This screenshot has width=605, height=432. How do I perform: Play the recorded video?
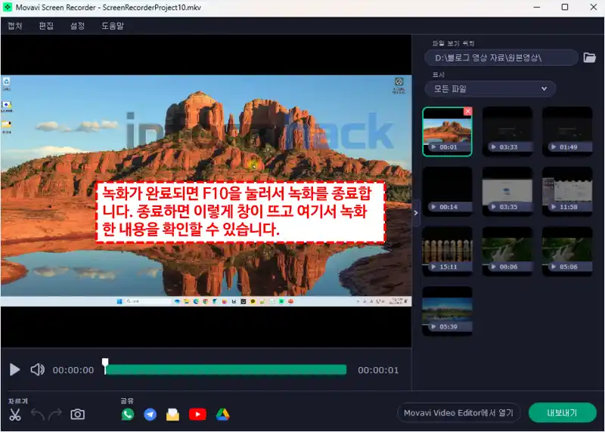click(x=14, y=369)
